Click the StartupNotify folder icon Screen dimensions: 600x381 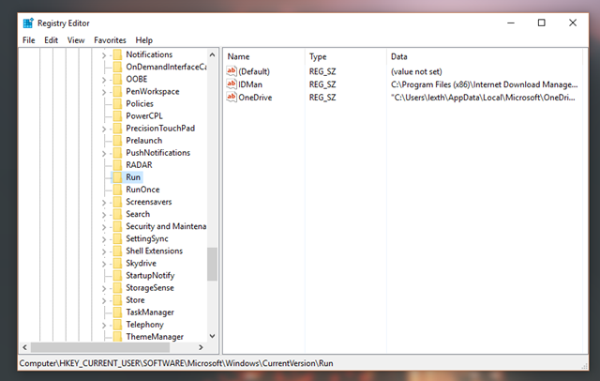[117, 275]
